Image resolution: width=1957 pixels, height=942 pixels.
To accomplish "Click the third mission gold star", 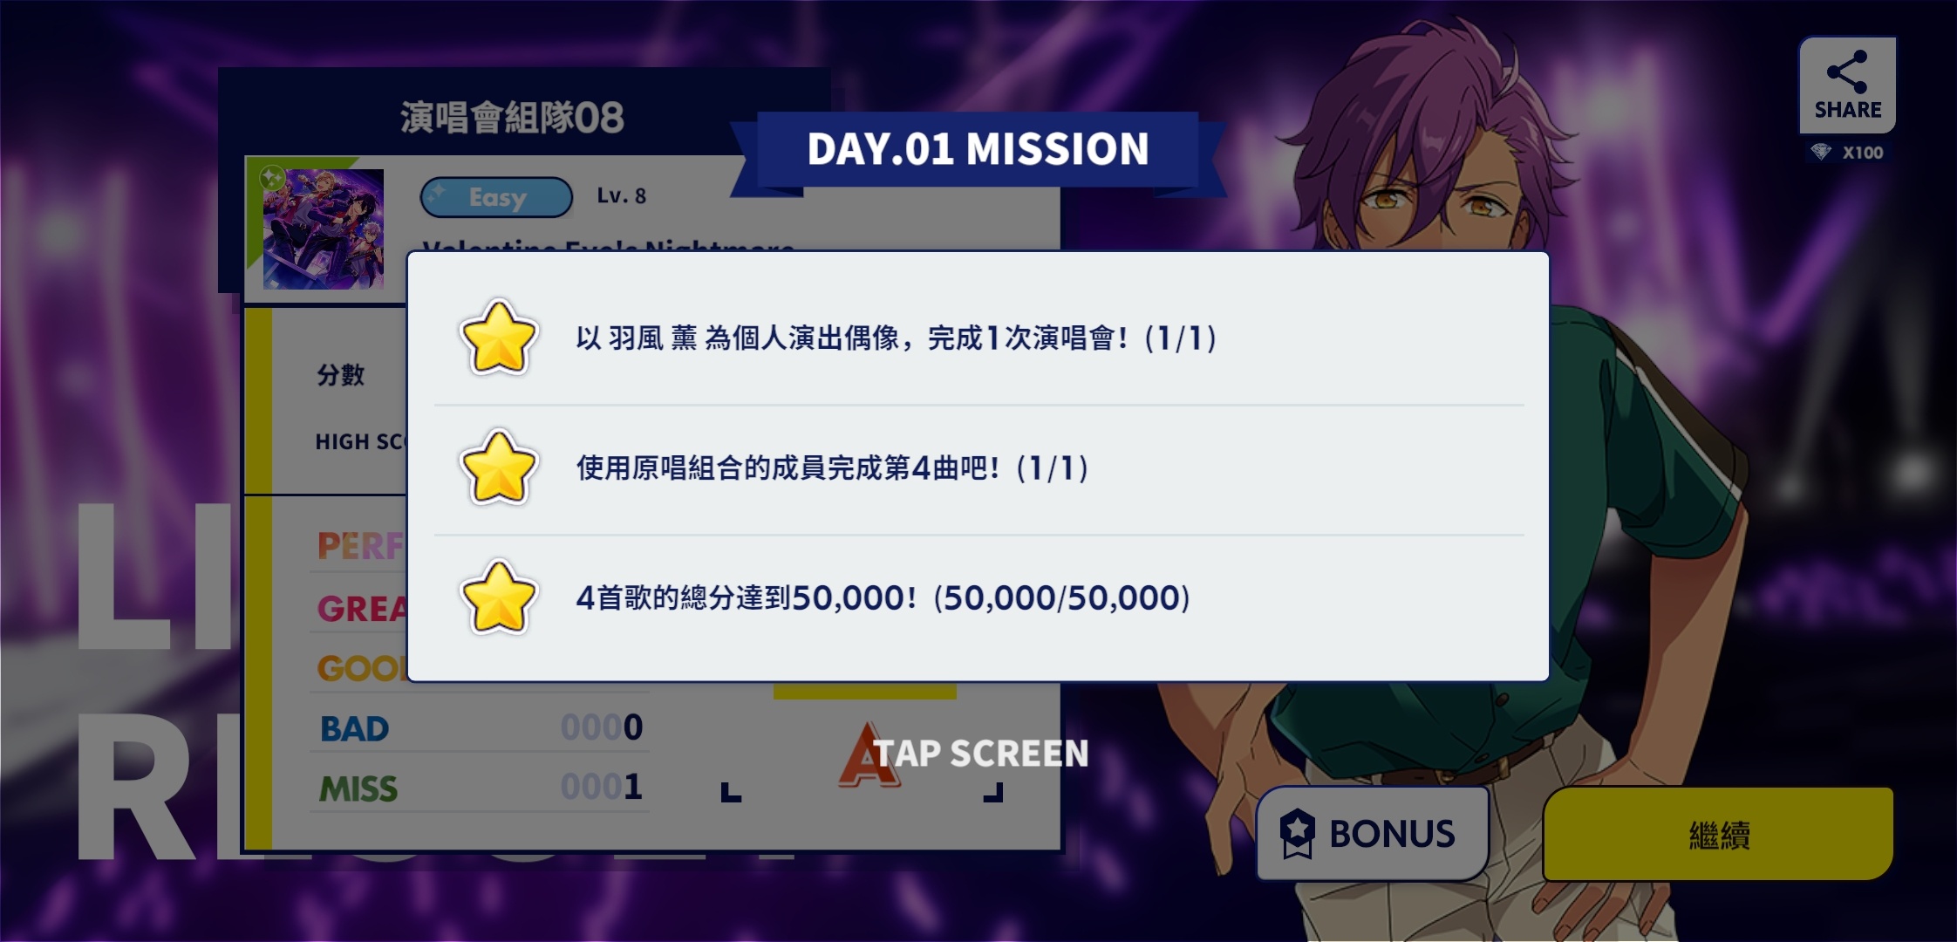I will [498, 598].
